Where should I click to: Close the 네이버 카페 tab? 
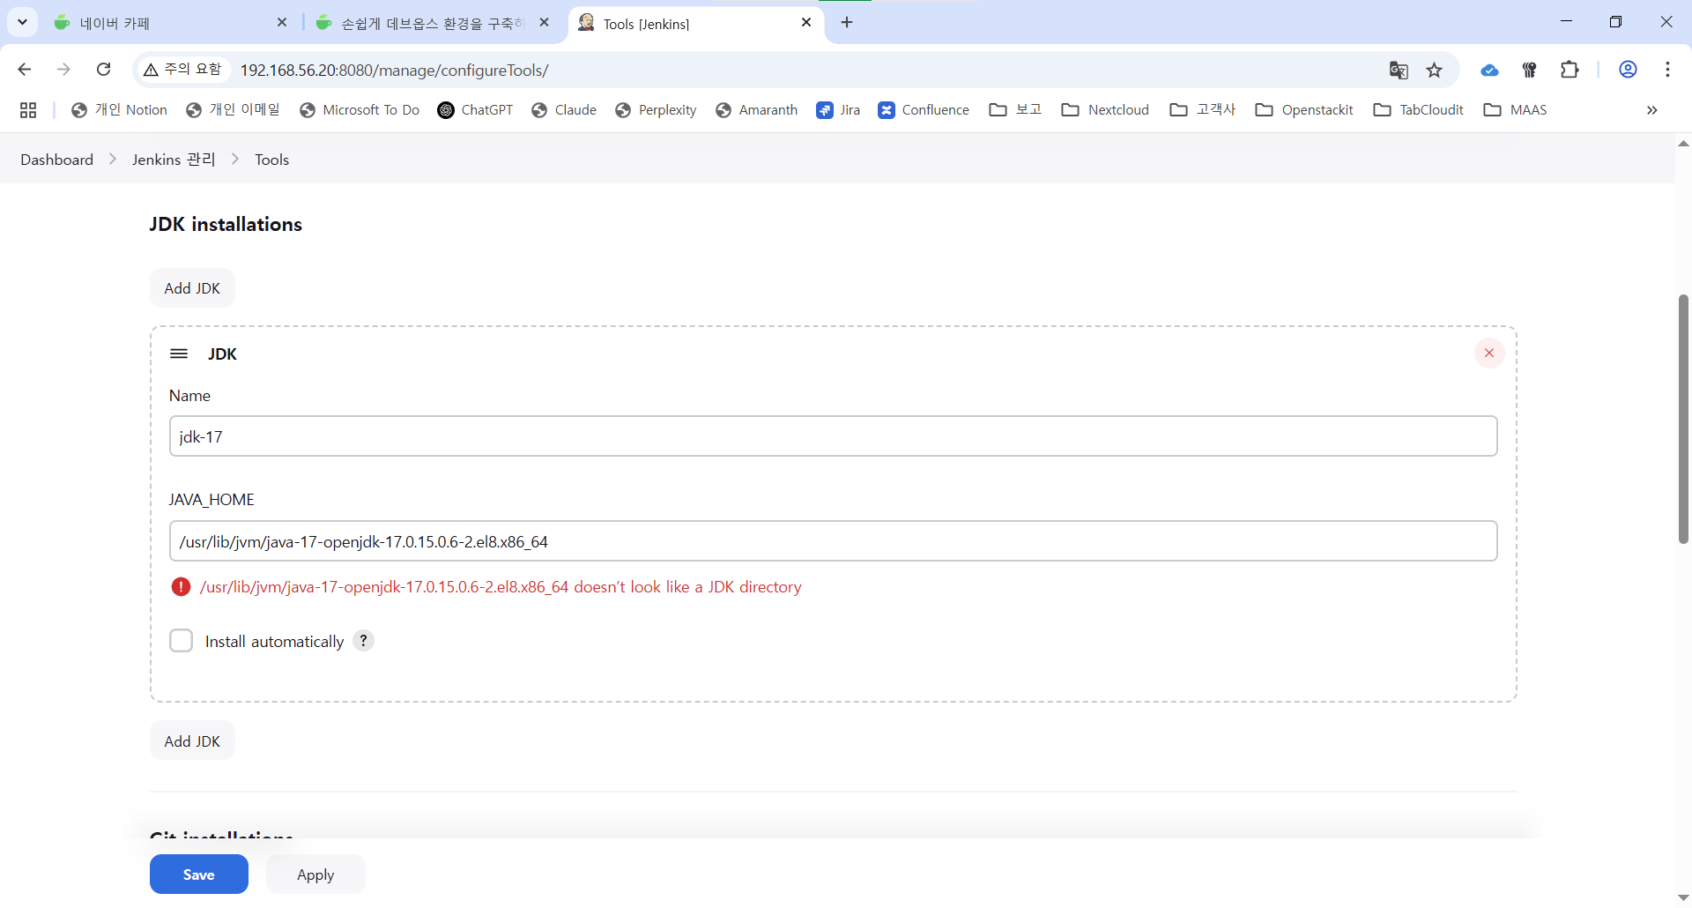(x=282, y=23)
